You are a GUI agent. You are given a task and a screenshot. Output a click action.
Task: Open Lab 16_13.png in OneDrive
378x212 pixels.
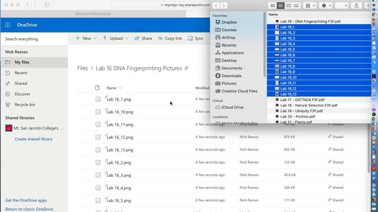[x=120, y=150]
